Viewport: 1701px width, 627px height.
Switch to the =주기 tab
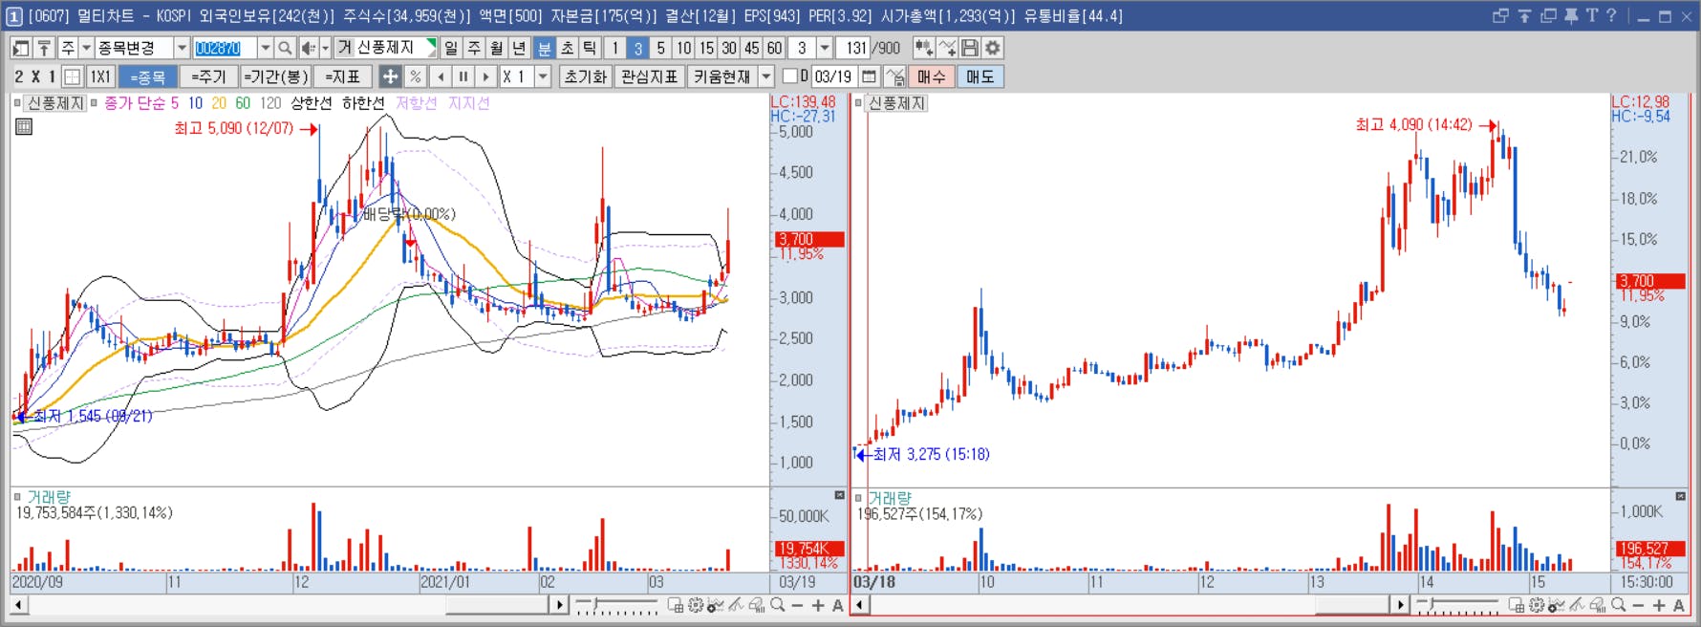(208, 76)
